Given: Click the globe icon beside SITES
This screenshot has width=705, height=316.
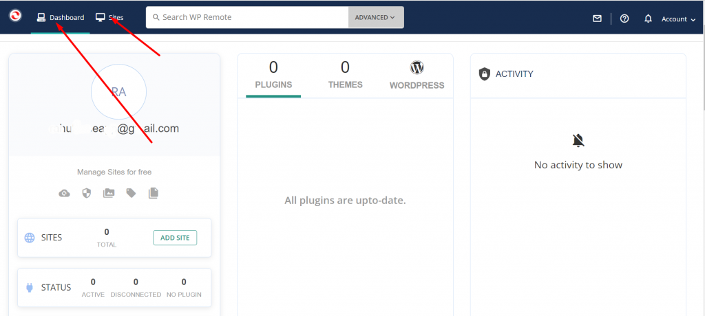Looking at the screenshot, I should coord(30,238).
